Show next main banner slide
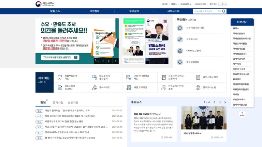Screen dimensions: 262x147 [116, 61]
